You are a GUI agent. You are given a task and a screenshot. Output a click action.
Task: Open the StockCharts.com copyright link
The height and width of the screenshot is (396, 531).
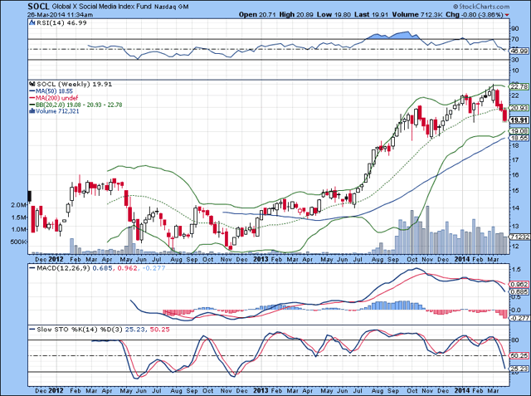click(481, 7)
